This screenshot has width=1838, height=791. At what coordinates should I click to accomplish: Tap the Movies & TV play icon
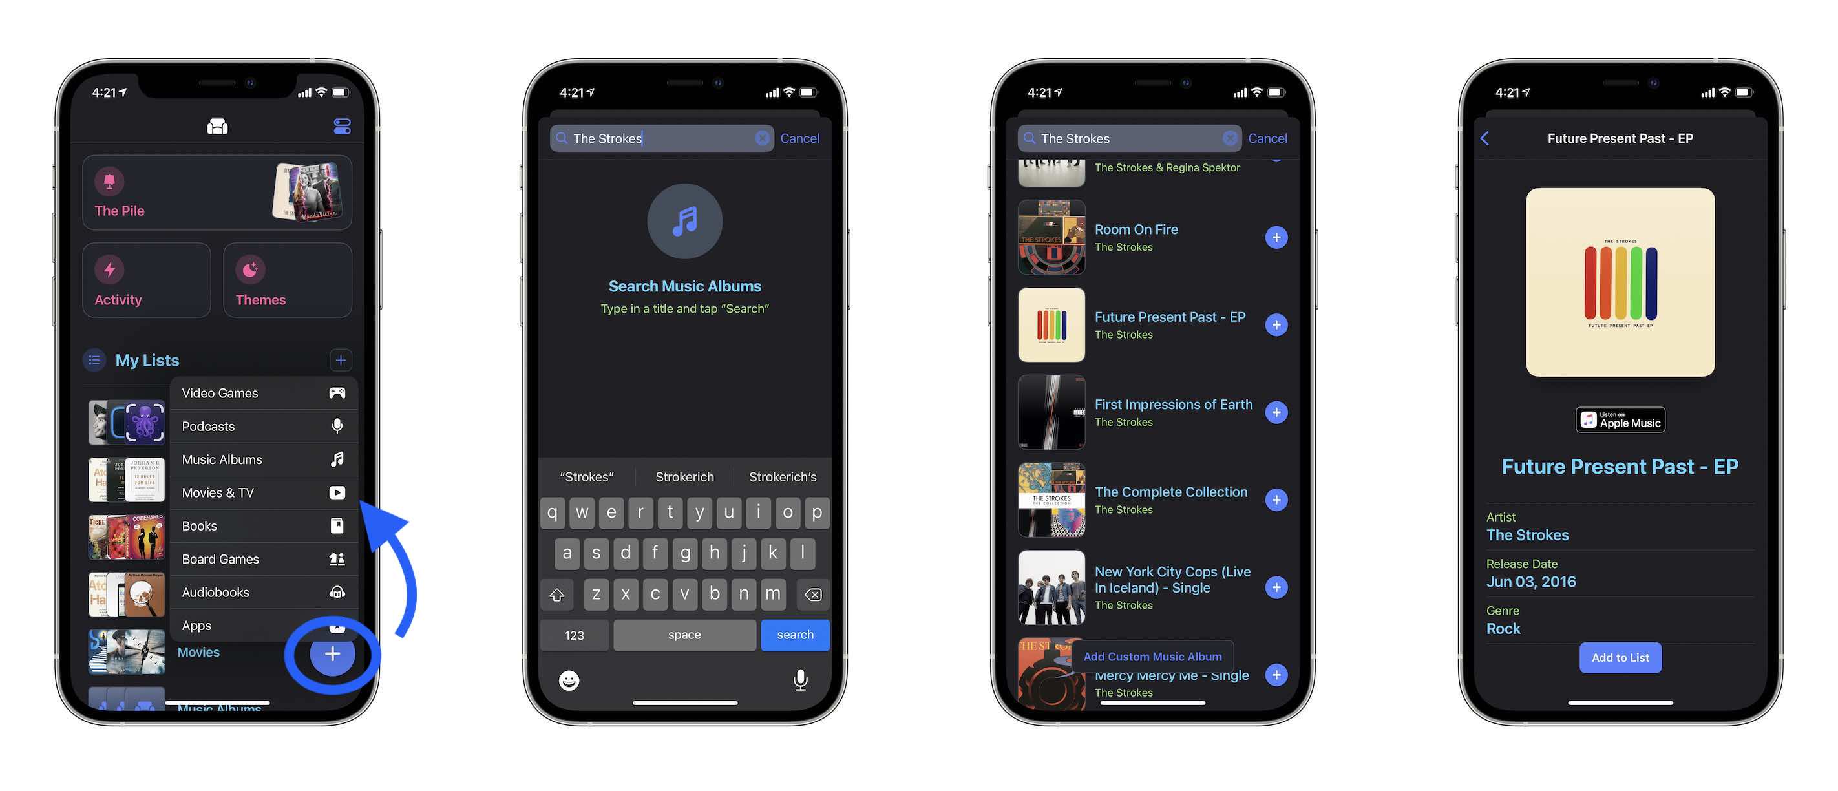click(337, 492)
